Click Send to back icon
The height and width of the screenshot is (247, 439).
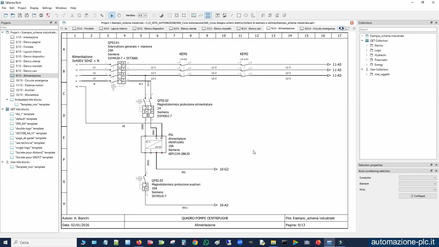point(284,15)
